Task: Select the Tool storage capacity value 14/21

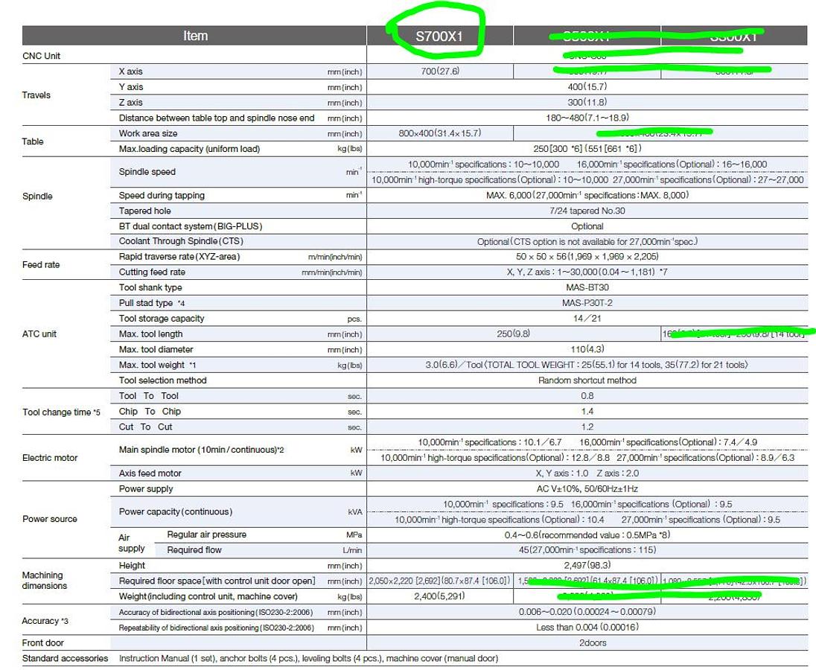Action: (x=587, y=319)
